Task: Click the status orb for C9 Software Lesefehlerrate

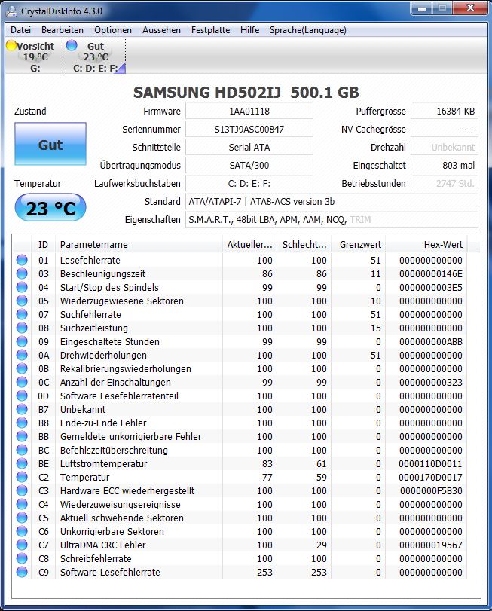Action: click(22, 572)
